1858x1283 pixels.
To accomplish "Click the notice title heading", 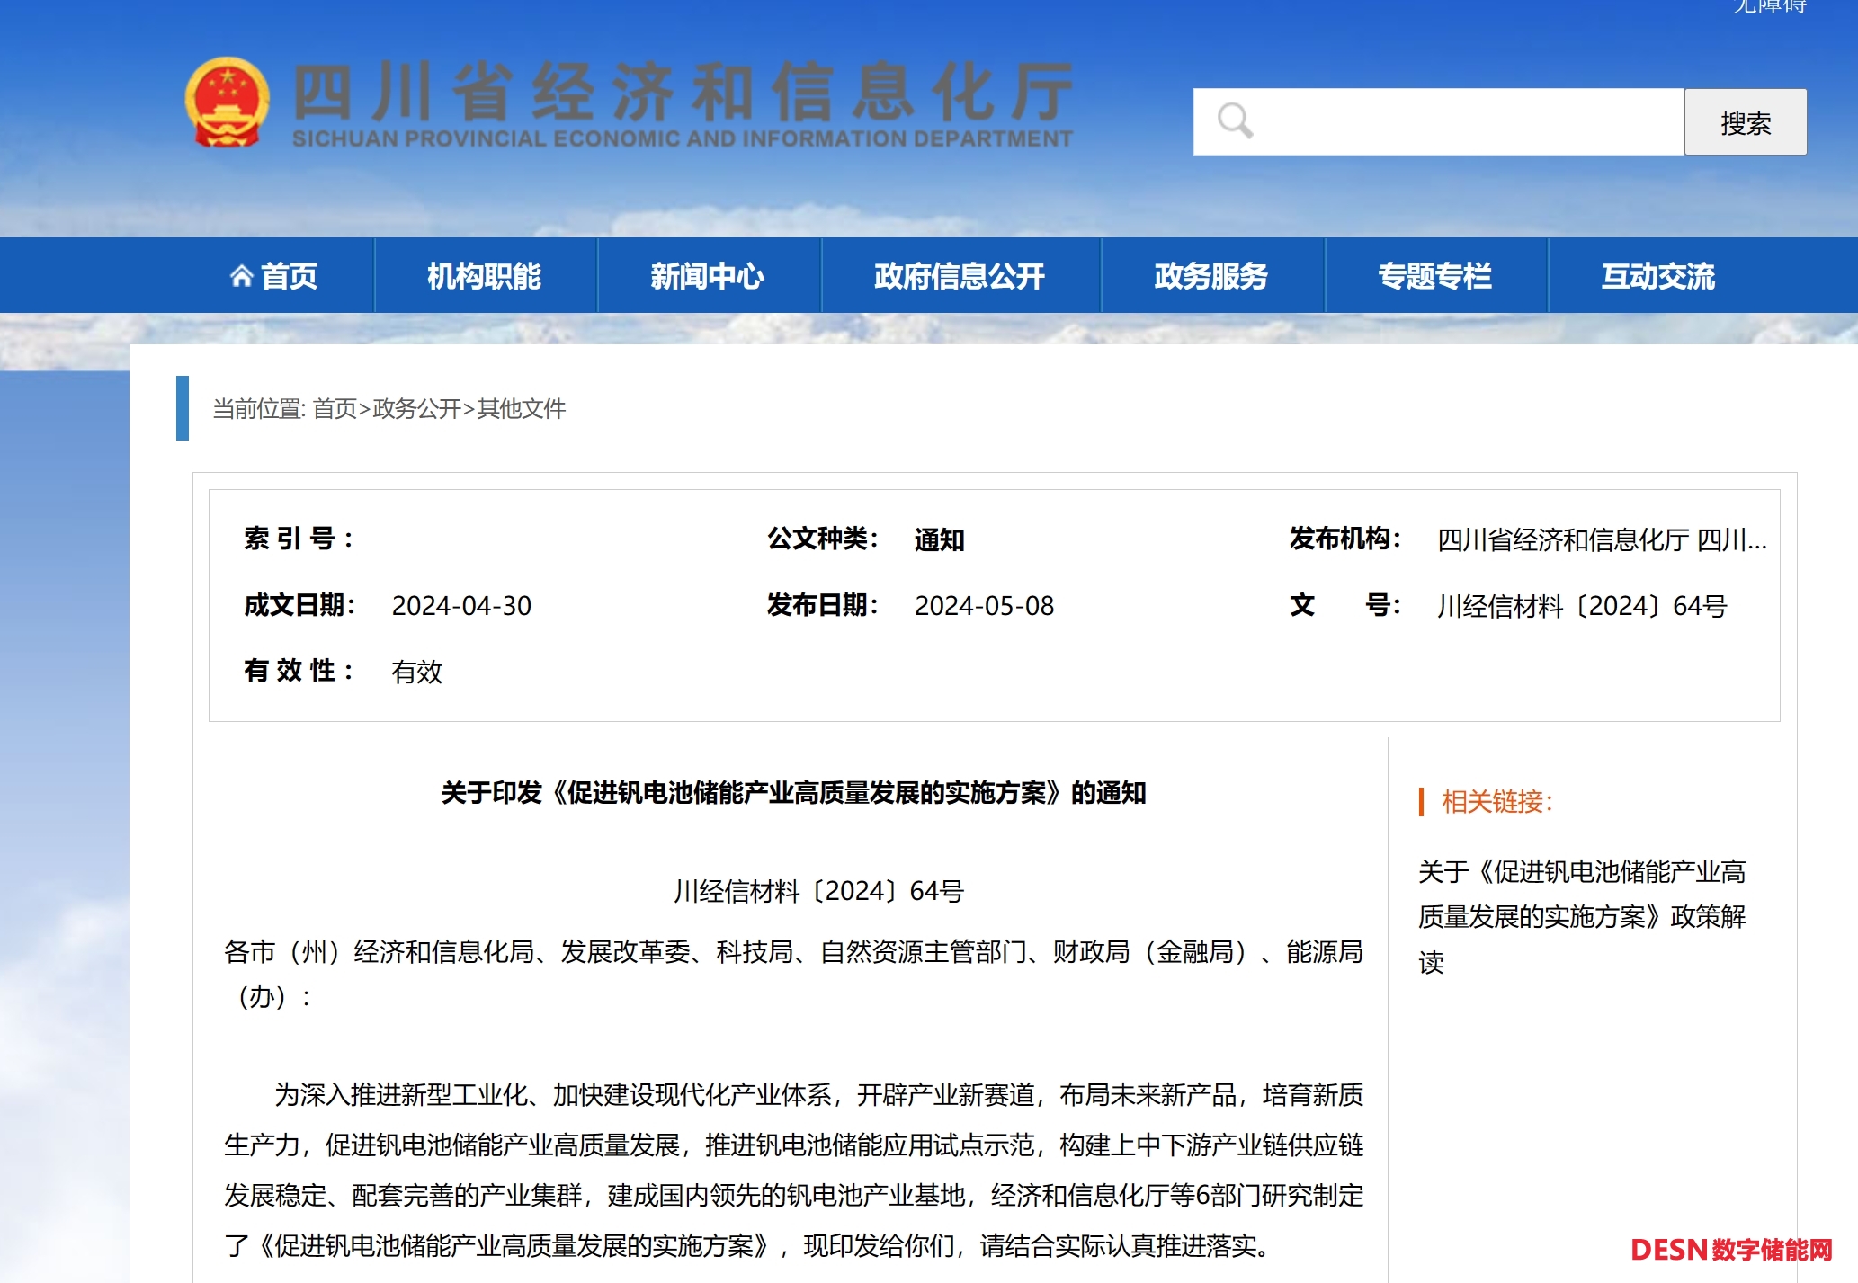I will (793, 793).
